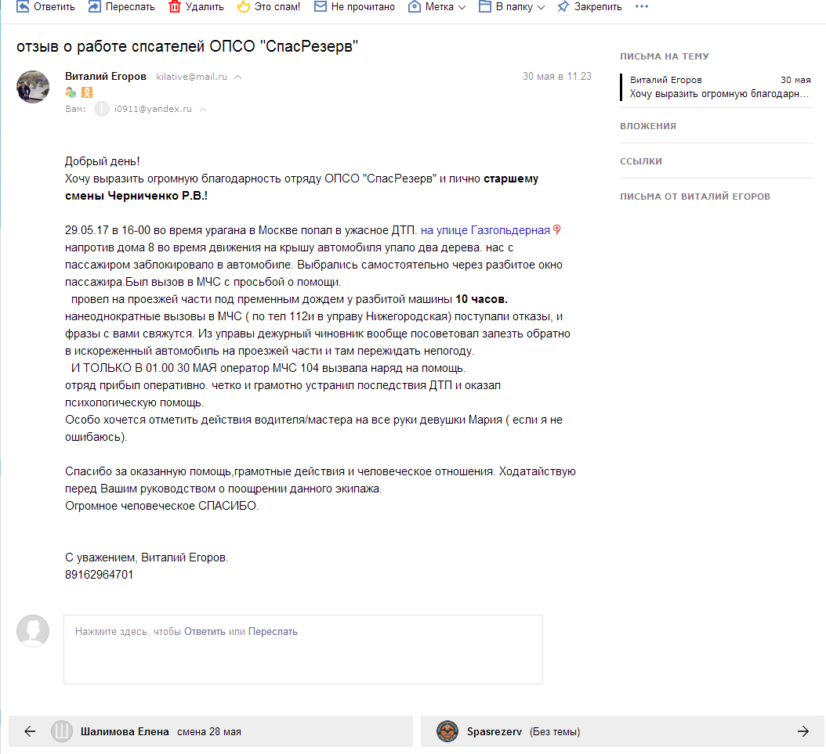This screenshot has width=826, height=754.
Task: Click Ответить link in quick reply box
Action: pos(205,631)
